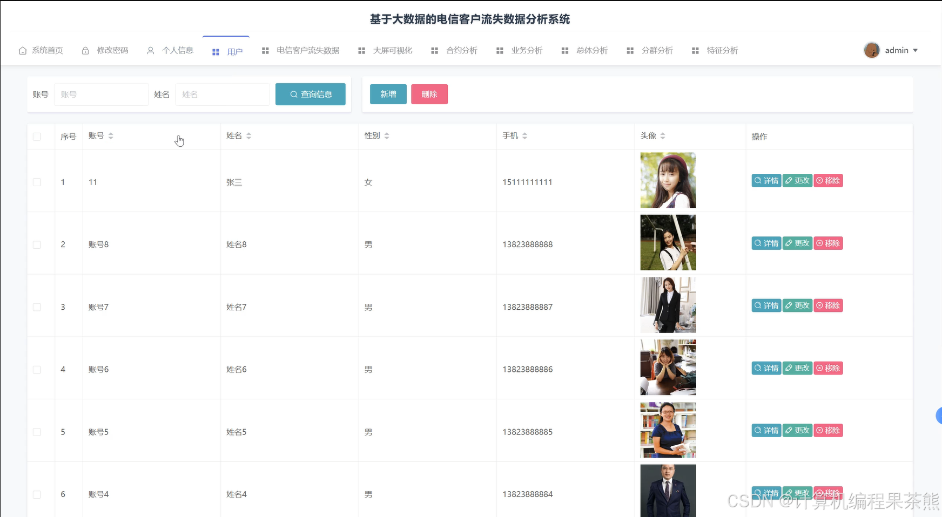Click 更改 for 张三
942x517 pixels.
point(797,181)
